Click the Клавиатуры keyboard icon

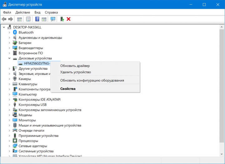(x=15, y=84)
